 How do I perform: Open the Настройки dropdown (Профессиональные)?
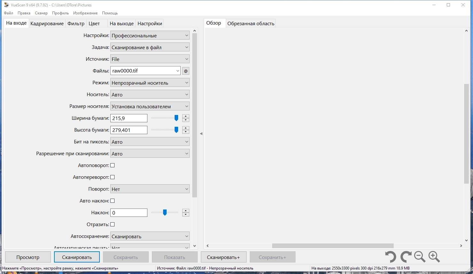point(150,35)
